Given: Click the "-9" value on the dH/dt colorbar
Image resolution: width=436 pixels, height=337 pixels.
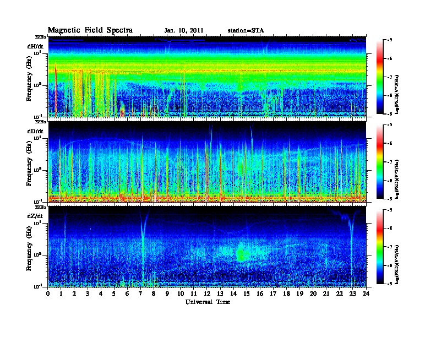Looking at the screenshot, I should click(x=390, y=114).
